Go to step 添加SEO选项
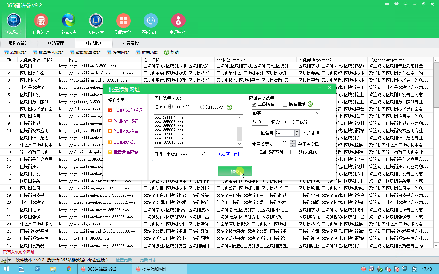This screenshot has width=439, height=274. tap(122, 142)
